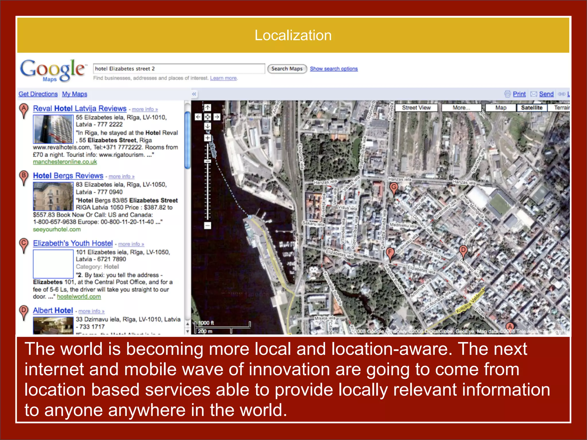
Task: Click map marker D on the map
Action: click(463, 252)
